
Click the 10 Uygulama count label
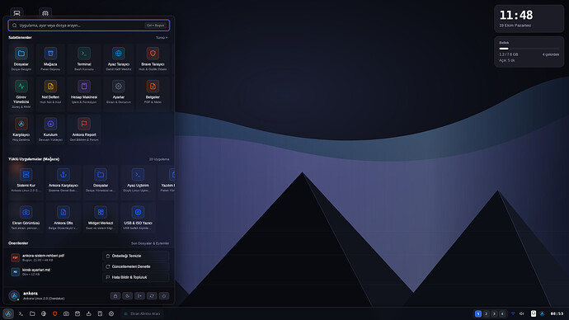point(159,159)
